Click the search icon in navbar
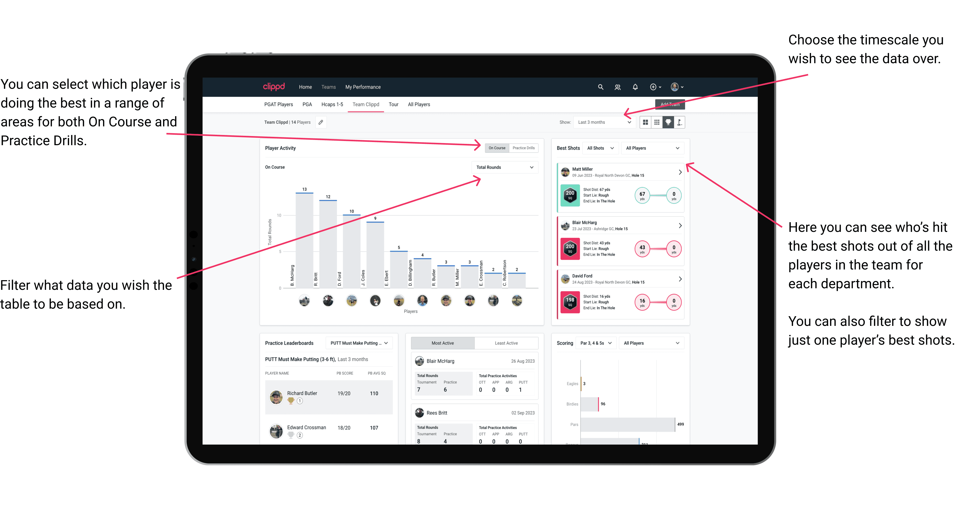Viewport: 960px width, 517px height. coord(600,87)
